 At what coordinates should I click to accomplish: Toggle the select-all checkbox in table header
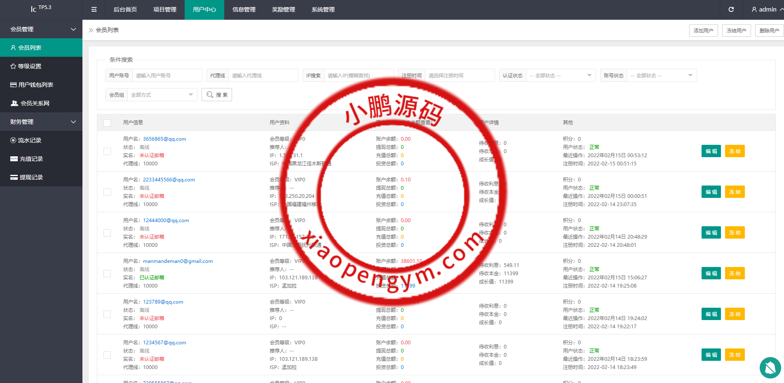pos(107,123)
